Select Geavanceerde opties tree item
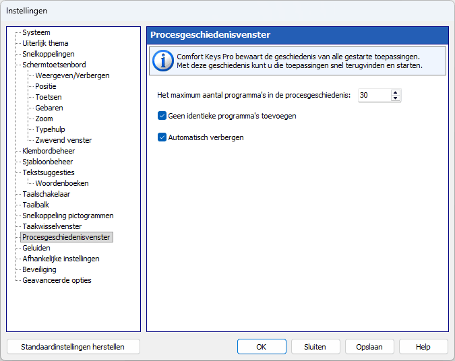The image size is (455, 361). point(57,280)
